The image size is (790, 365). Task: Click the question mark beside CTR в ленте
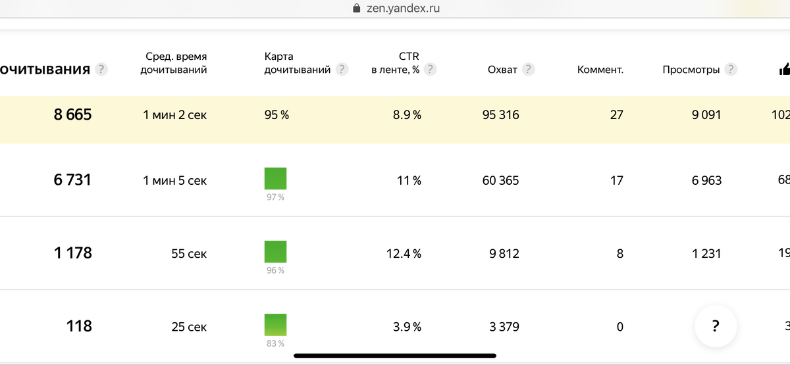click(x=430, y=69)
